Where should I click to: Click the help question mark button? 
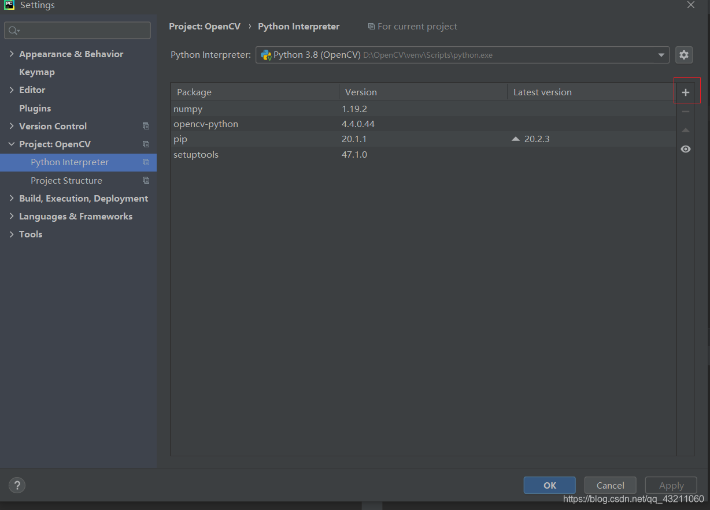17,485
